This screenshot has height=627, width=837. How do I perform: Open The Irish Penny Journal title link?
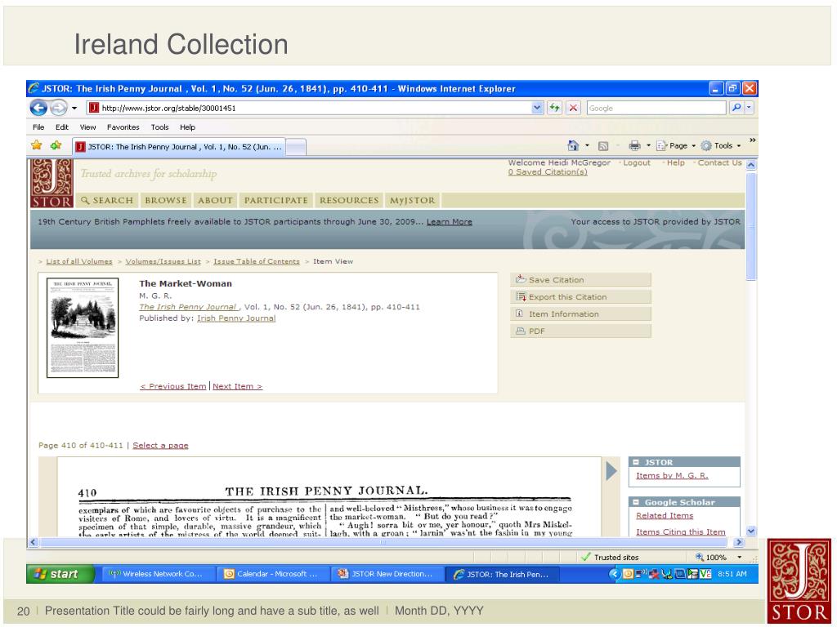(187, 307)
